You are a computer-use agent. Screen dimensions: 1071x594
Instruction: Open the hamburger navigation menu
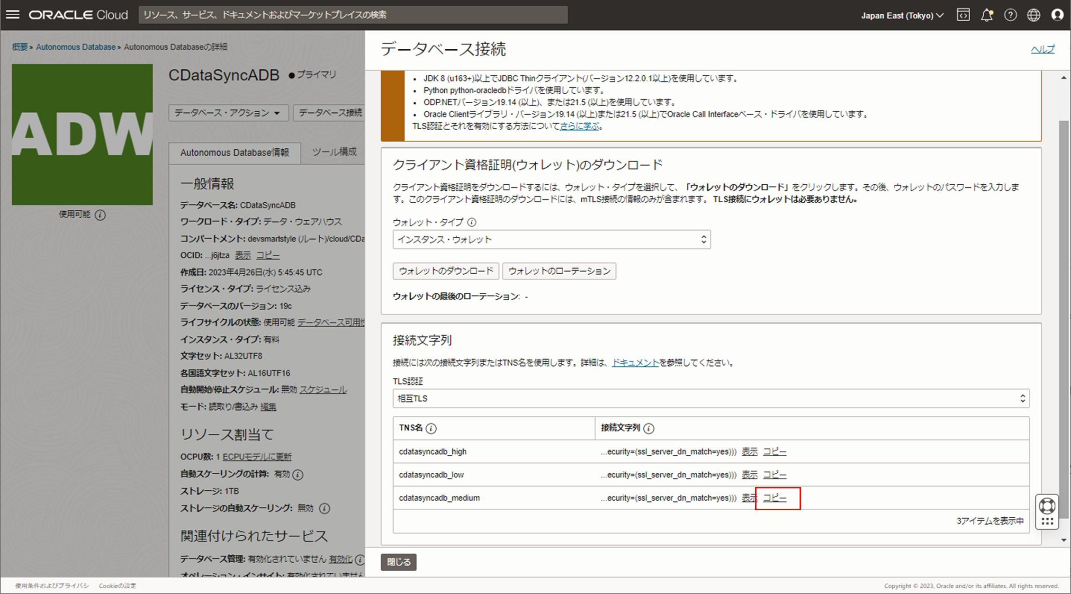(x=13, y=15)
